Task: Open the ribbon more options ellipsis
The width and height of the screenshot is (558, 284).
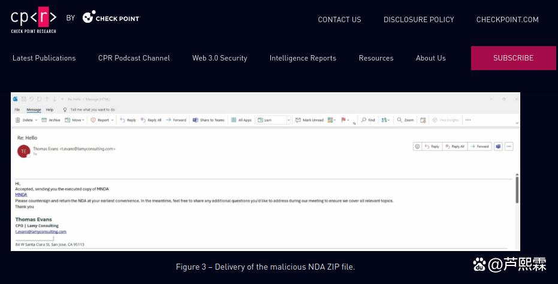Action: click(x=468, y=120)
